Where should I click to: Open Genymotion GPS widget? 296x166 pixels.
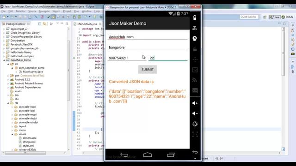tap(195, 28)
